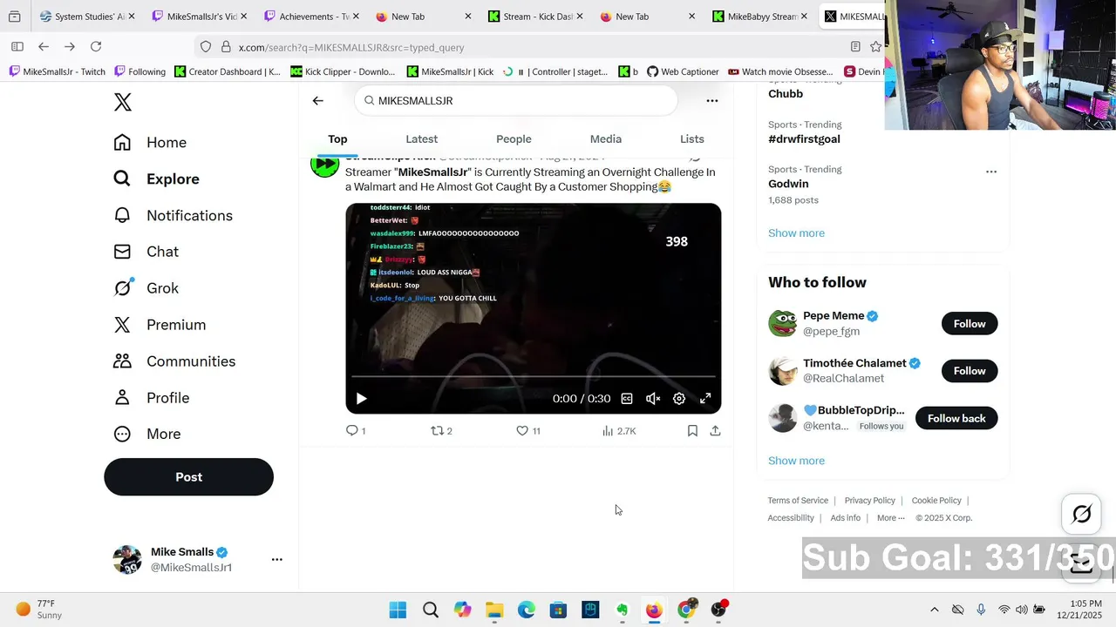The height and width of the screenshot is (627, 1116).
Task: Switch to the Top tab
Action: pos(337,139)
